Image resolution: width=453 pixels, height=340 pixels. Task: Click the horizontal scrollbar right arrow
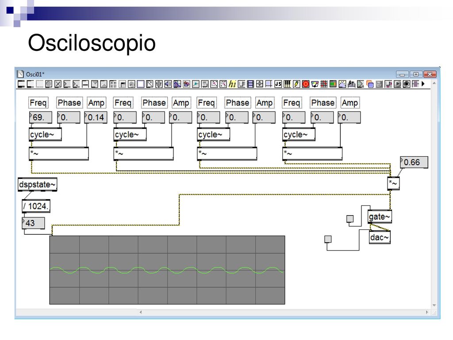point(427,312)
